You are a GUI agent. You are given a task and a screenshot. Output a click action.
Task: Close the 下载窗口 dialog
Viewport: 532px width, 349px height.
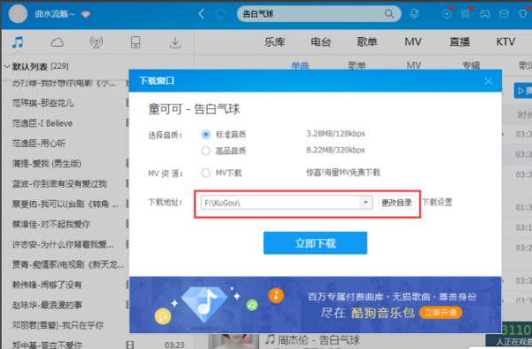coord(489,81)
